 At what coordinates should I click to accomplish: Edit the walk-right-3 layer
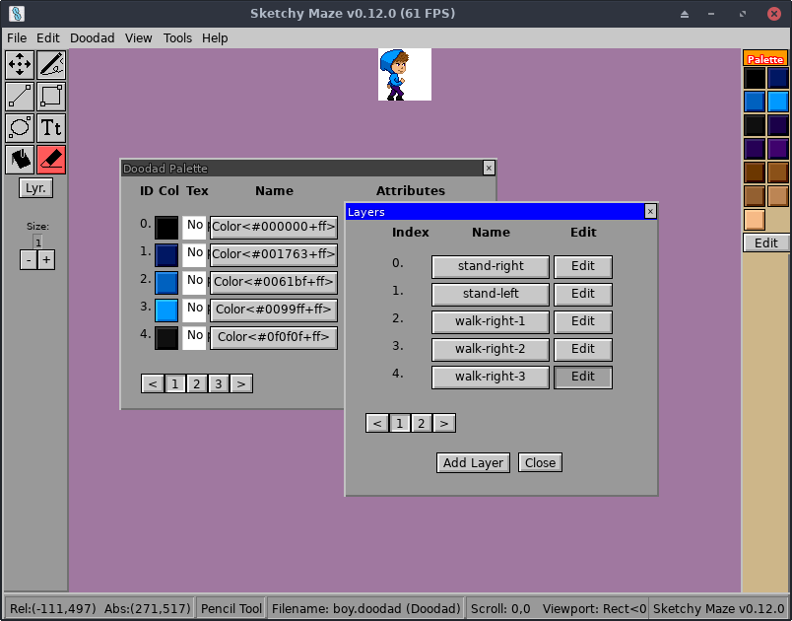point(583,377)
